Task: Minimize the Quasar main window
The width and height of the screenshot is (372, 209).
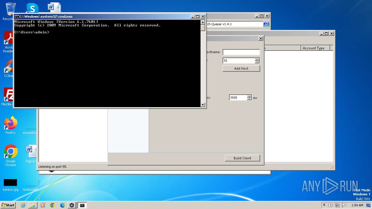Action: click(x=321, y=34)
